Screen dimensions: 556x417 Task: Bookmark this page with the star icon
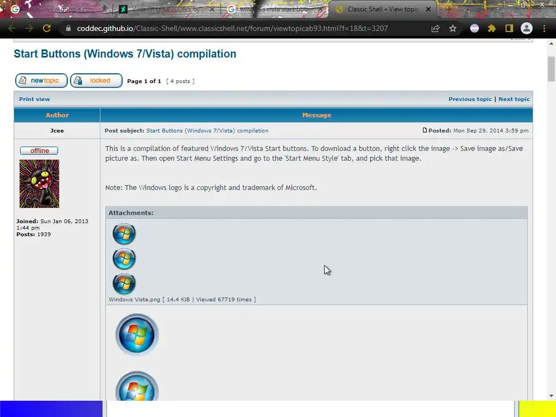tap(452, 28)
